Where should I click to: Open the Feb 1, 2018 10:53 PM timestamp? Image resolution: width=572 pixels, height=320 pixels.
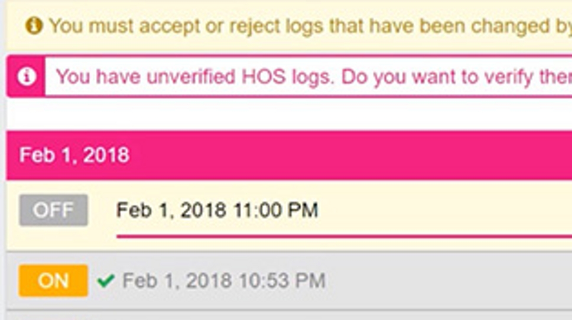224,281
